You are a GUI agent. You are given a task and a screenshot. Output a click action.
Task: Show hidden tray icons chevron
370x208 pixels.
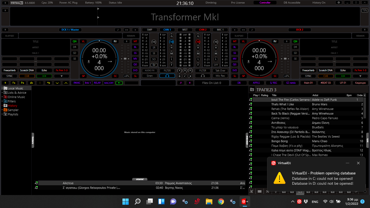click(293, 201)
